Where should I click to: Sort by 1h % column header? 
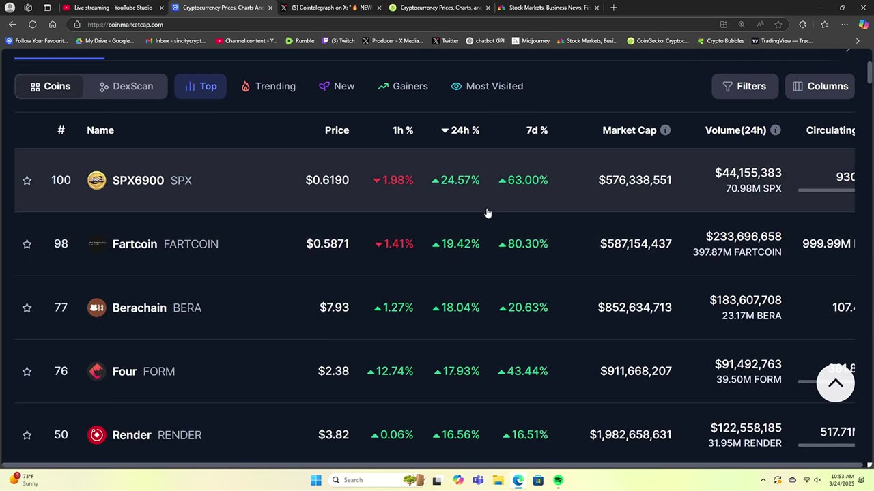pos(403,130)
